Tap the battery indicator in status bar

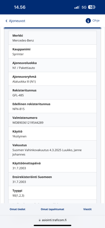(x=92, y=7)
